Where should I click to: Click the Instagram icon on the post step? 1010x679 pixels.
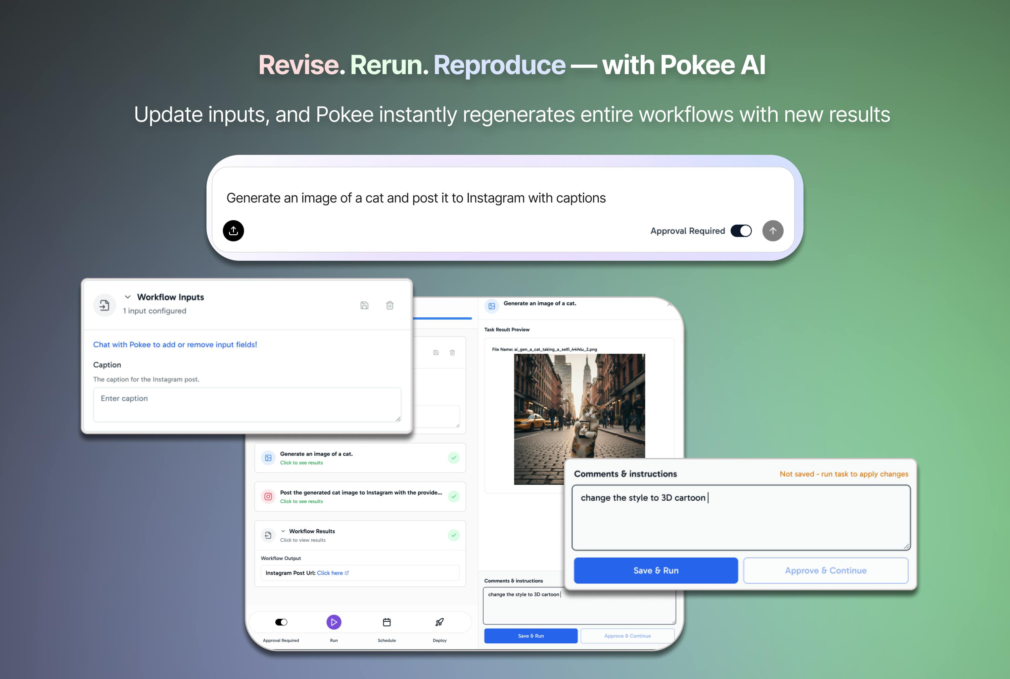(268, 496)
